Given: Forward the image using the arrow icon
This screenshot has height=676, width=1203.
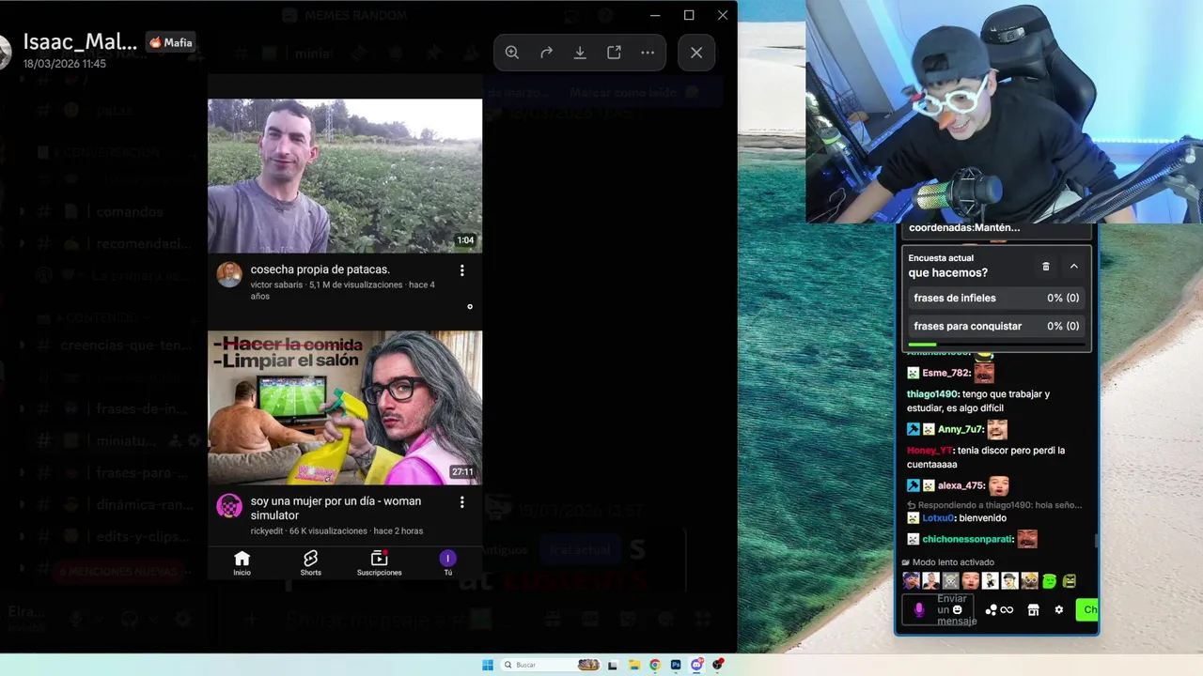Looking at the screenshot, I should 546,53.
